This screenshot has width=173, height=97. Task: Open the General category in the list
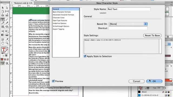coord(66,9)
